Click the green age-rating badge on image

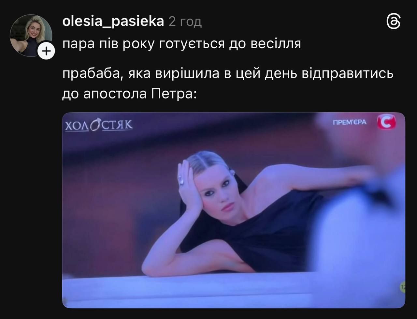[403, 287]
